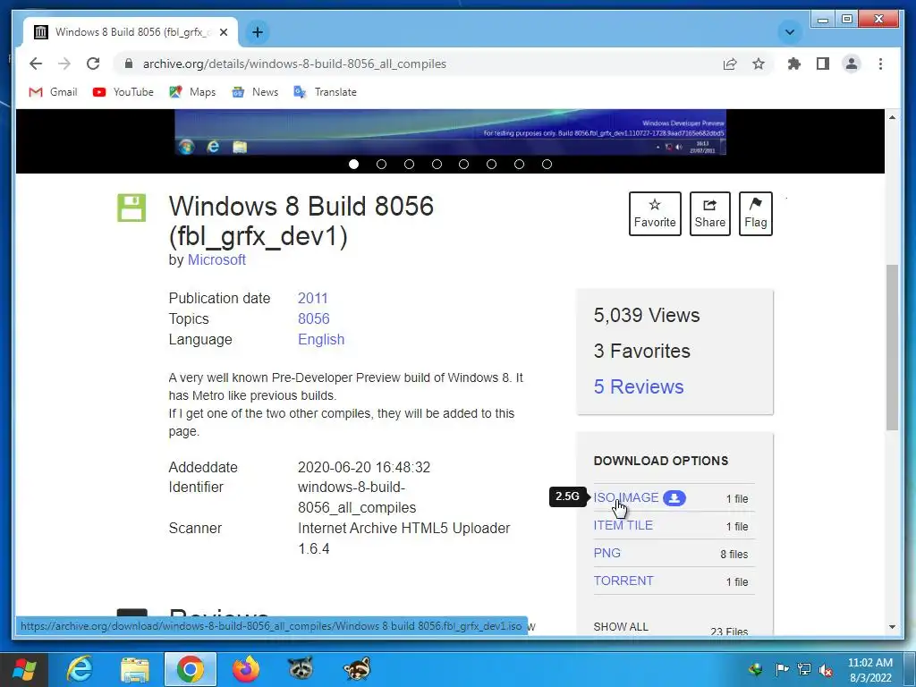View site info via the padlock icon
This screenshot has width=916, height=687.
pyautogui.click(x=129, y=64)
